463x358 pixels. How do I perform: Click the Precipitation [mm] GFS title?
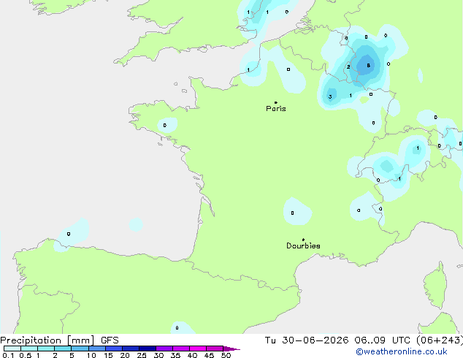click(x=59, y=340)
